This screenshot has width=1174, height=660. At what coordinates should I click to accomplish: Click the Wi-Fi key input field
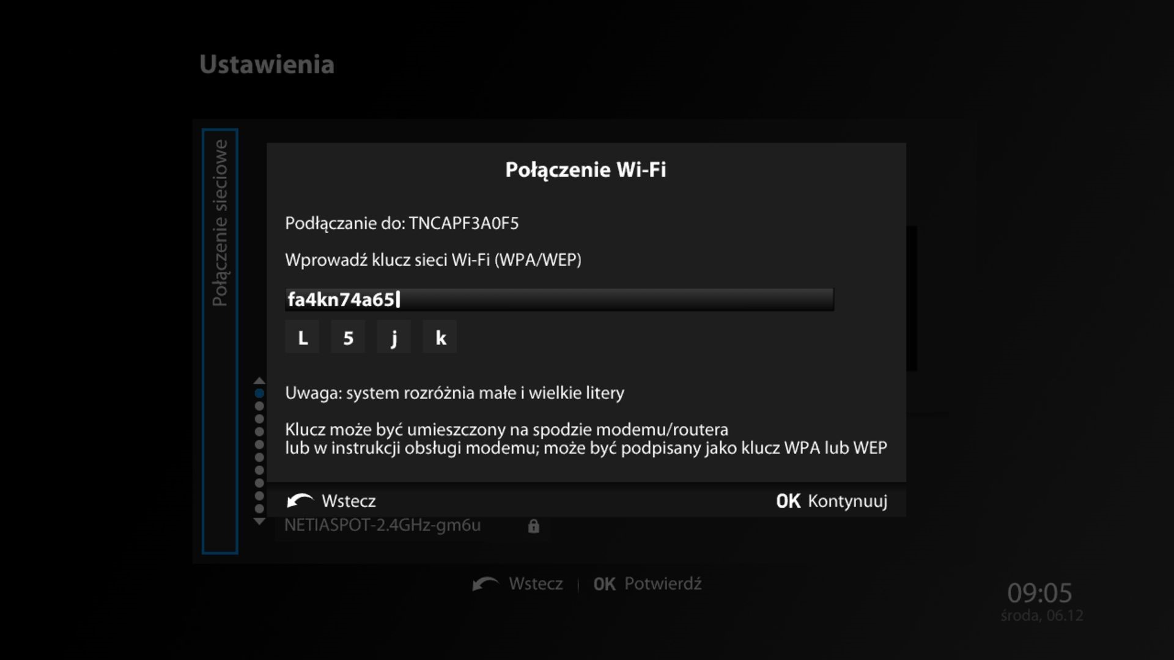click(x=559, y=299)
